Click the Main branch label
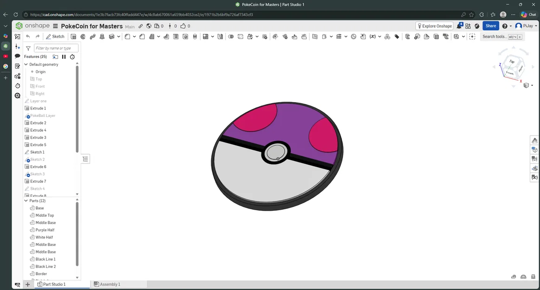This screenshot has height=290, width=540. pos(130,26)
